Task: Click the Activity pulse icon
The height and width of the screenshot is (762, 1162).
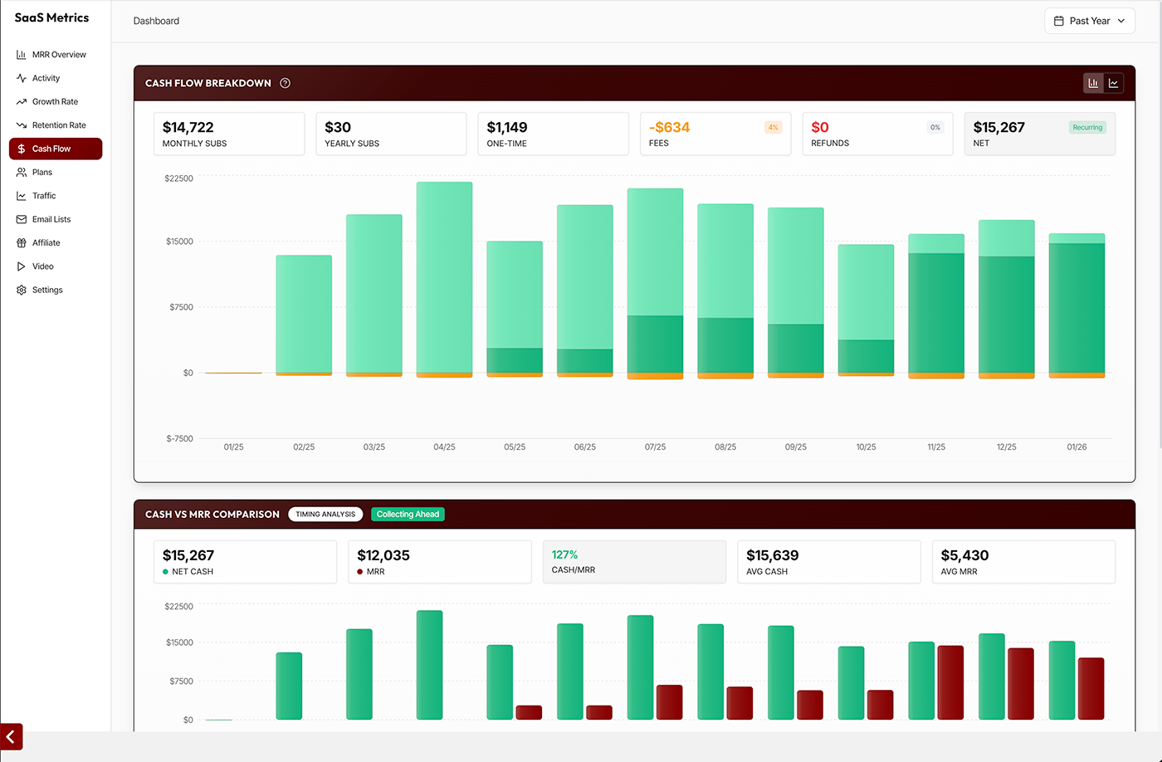Action: click(22, 78)
